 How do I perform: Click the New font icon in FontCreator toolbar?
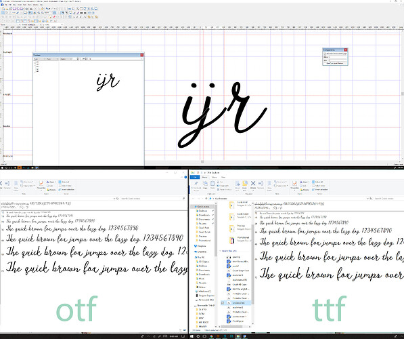point(3,9)
